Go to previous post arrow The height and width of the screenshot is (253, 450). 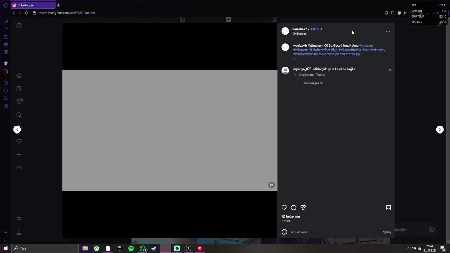pos(17,130)
